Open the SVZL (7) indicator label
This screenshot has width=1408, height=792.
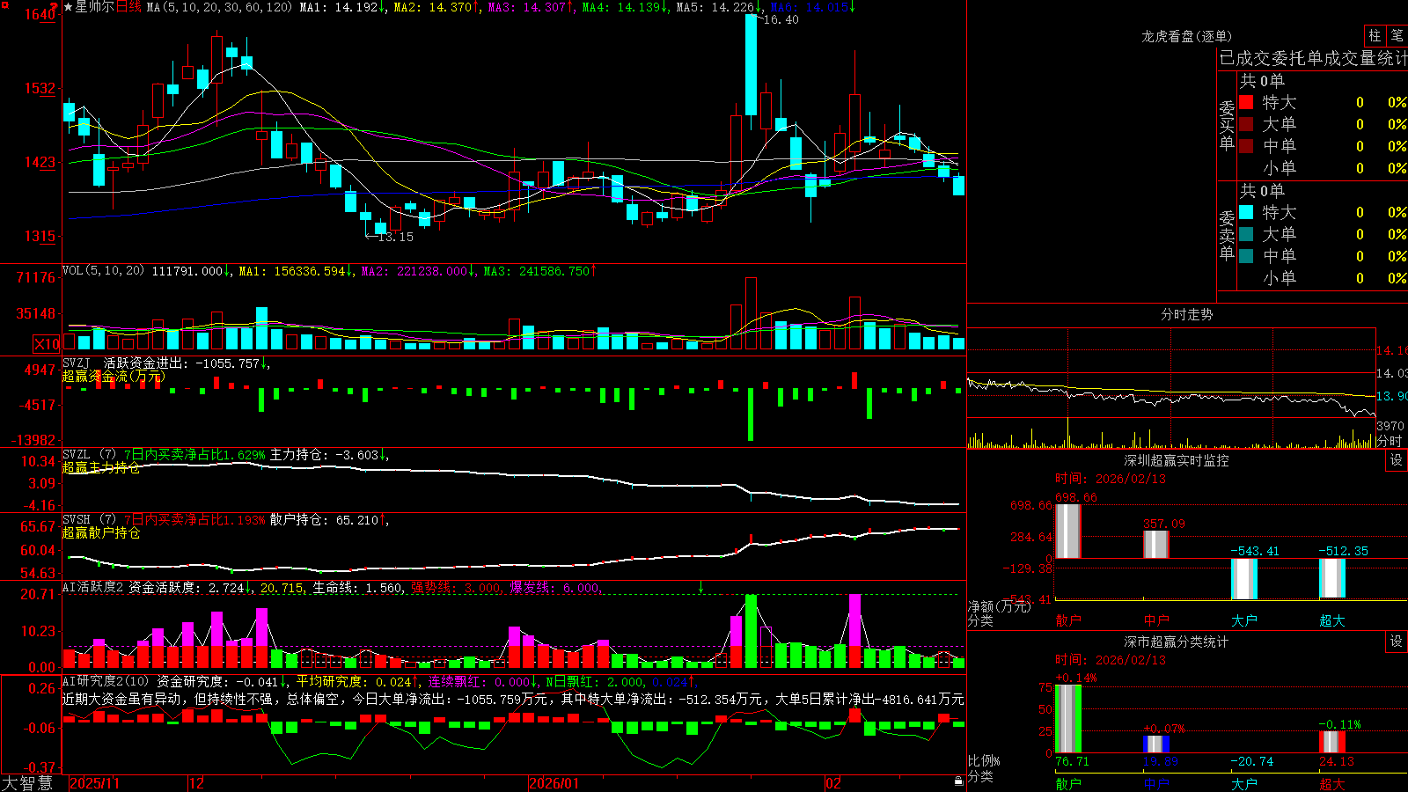click(89, 455)
